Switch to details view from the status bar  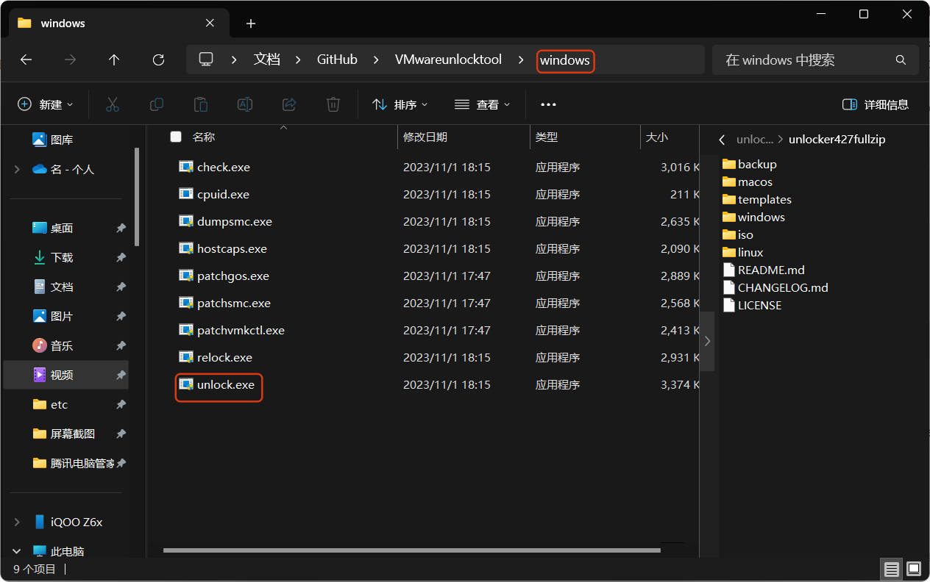[891, 569]
